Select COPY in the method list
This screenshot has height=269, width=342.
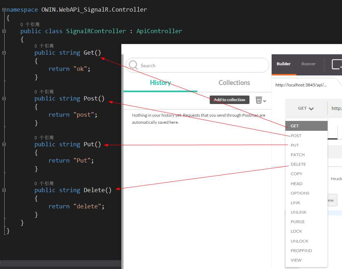[306, 174]
